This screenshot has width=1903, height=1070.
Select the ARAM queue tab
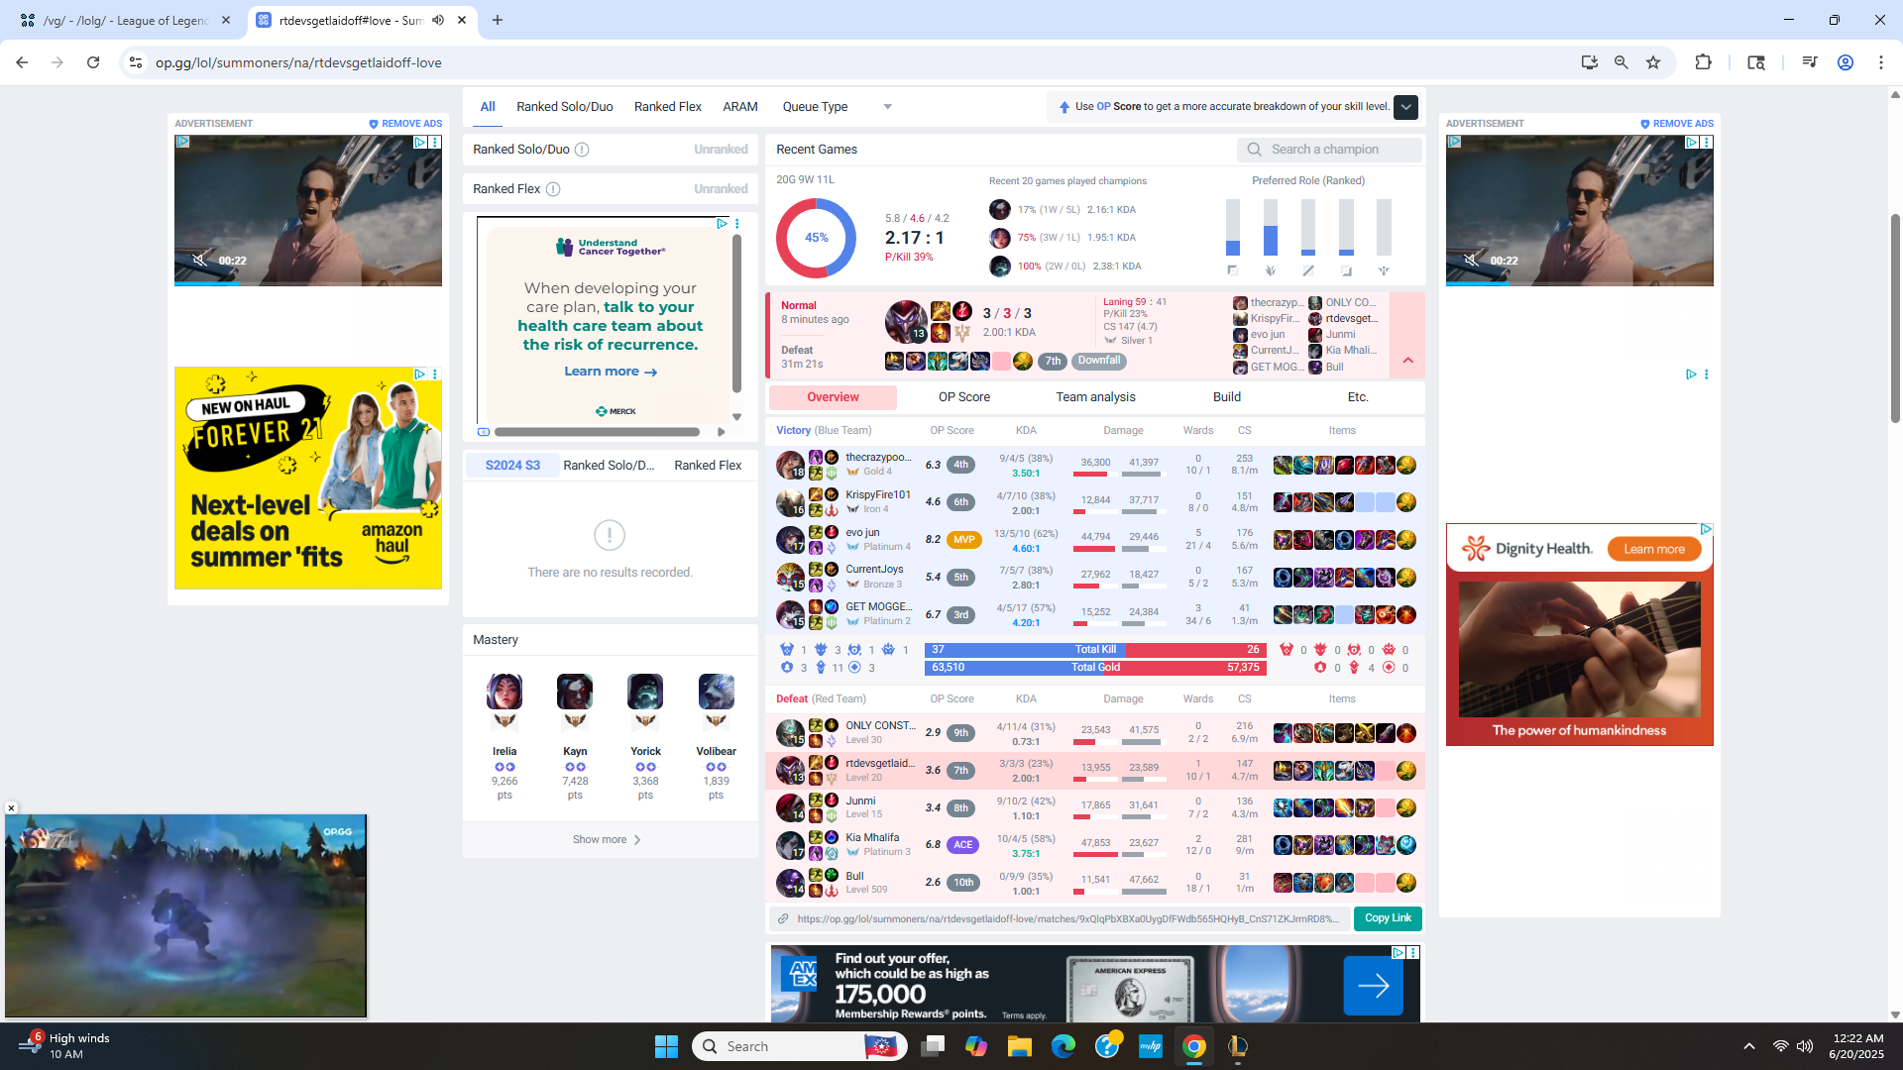click(739, 107)
